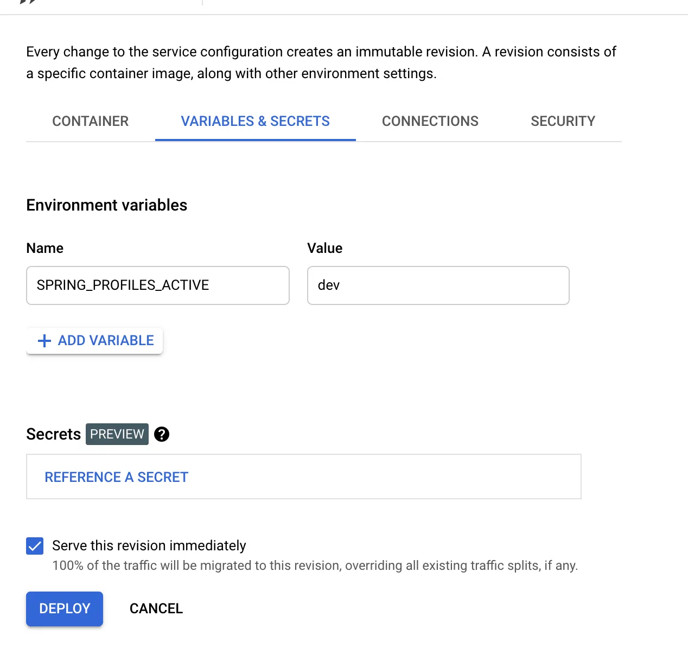Image resolution: width=688 pixels, height=648 pixels.
Task: Click the traffic migration description text
Action: coord(315,566)
